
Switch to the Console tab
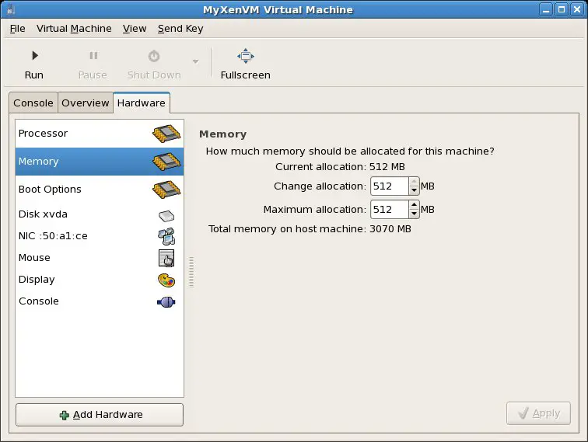point(33,103)
